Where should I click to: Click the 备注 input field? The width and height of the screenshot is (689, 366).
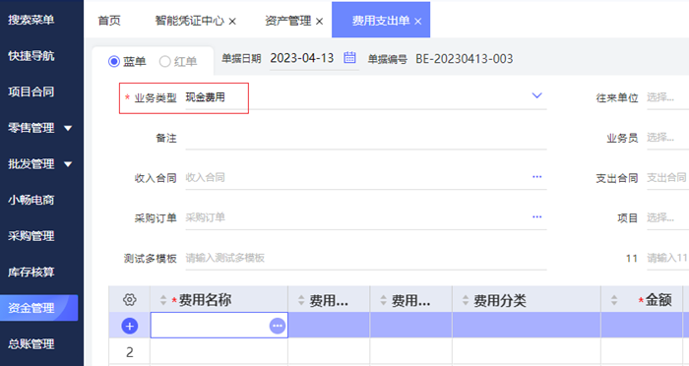[366, 138]
